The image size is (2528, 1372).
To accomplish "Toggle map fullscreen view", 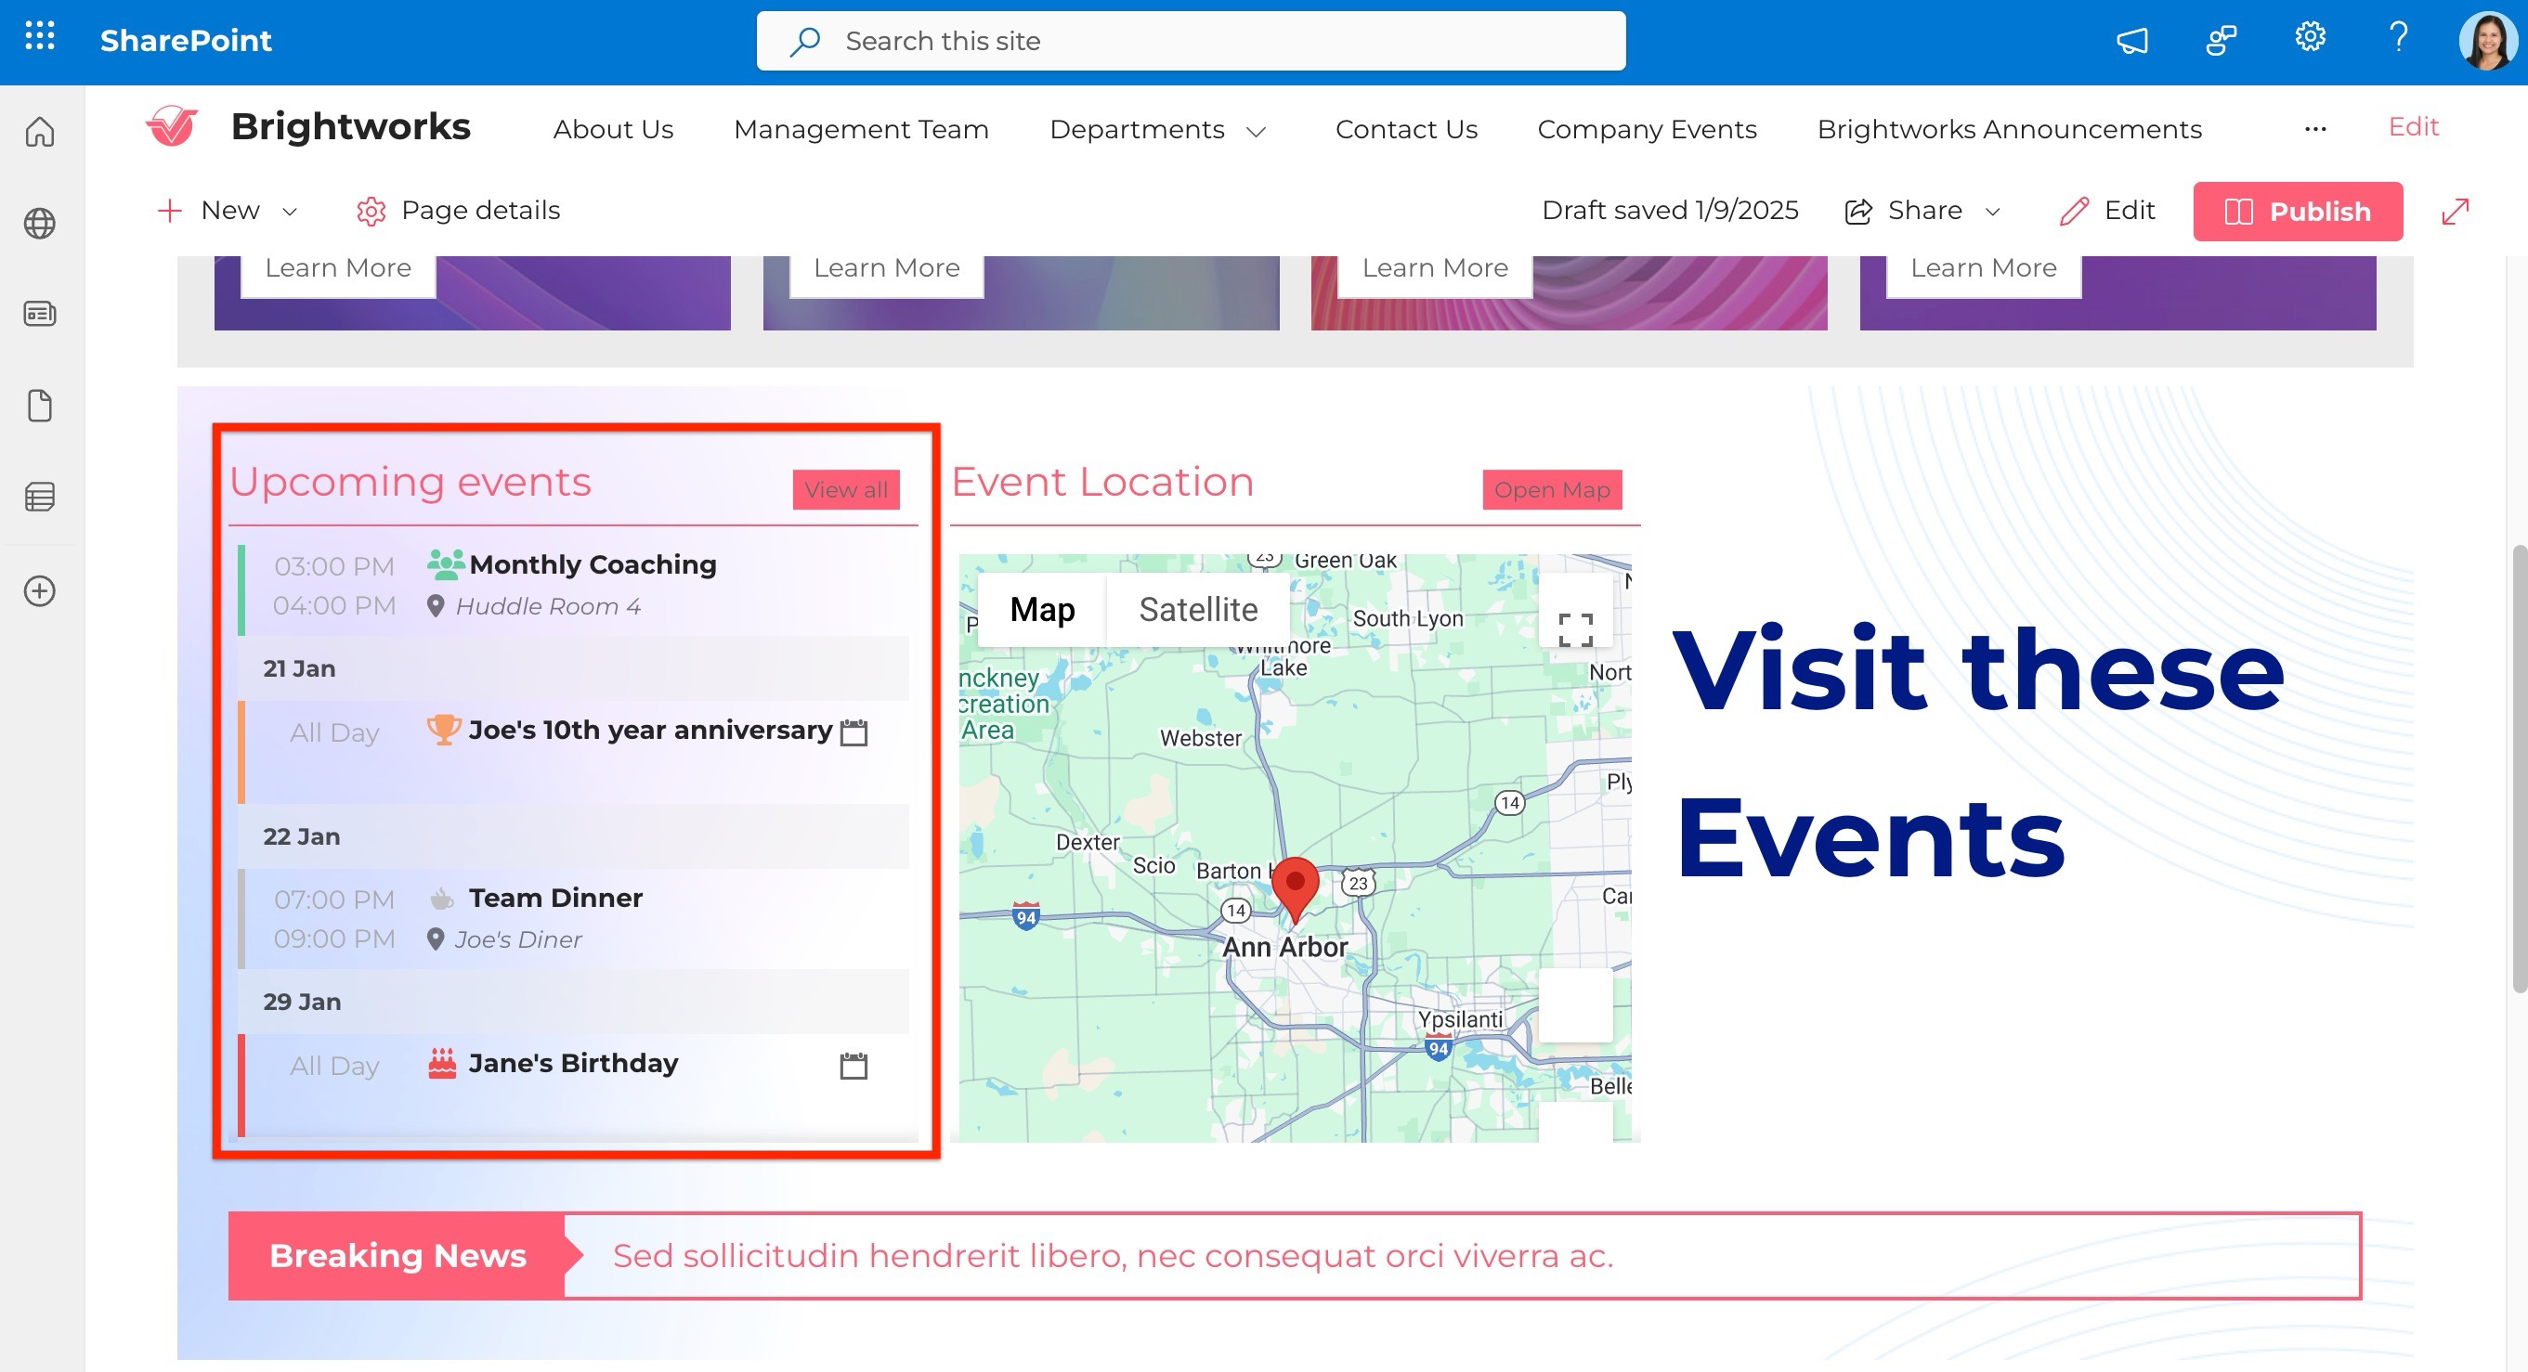I will point(1575,628).
